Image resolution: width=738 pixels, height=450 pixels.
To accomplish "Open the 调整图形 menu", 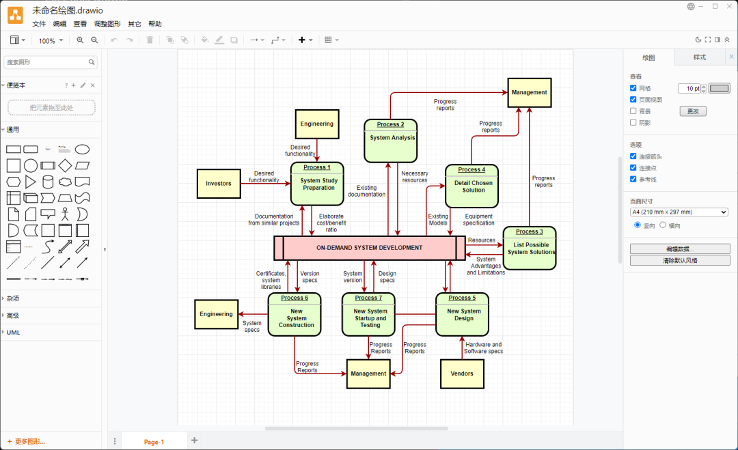I will 107,24.
